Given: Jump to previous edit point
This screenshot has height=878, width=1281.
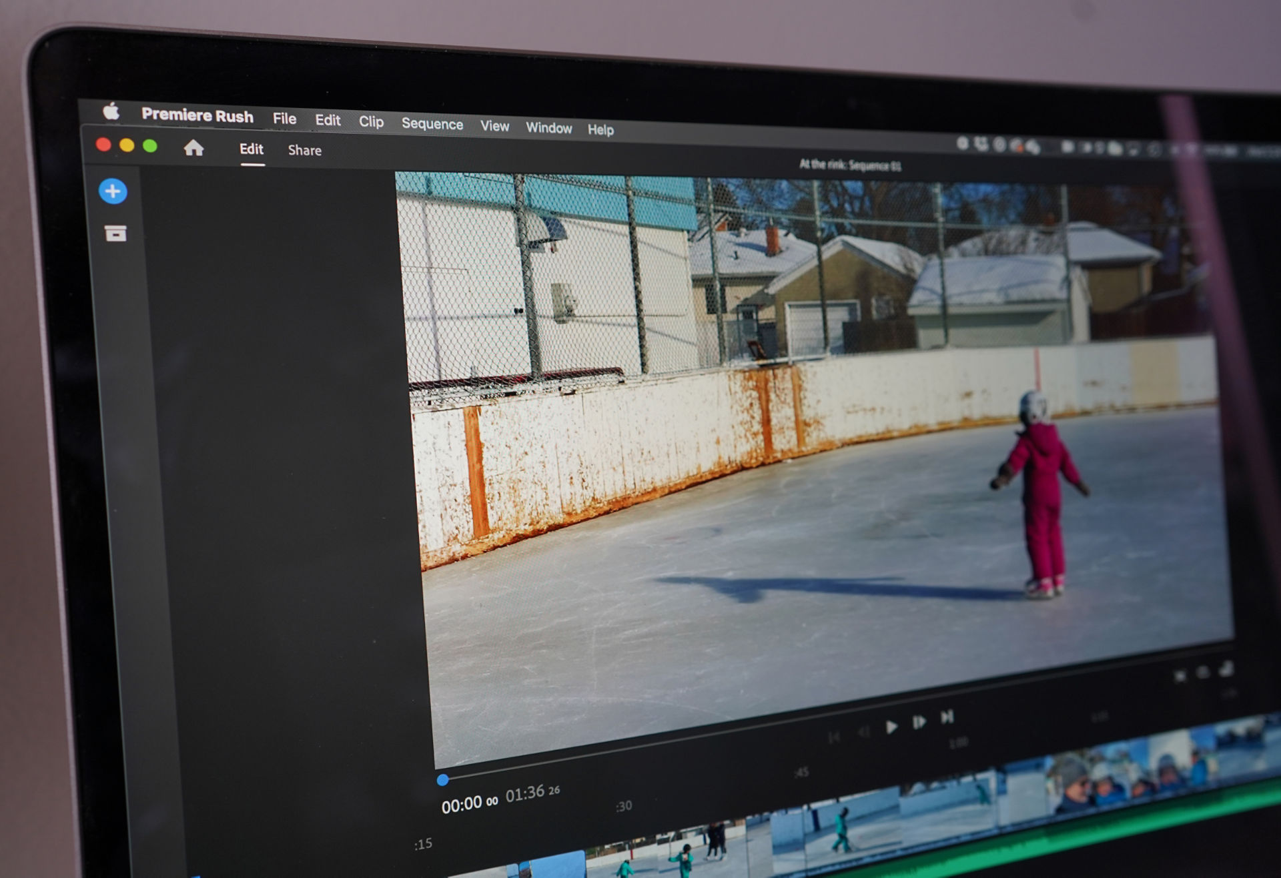Looking at the screenshot, I should (x=834, y=737).
